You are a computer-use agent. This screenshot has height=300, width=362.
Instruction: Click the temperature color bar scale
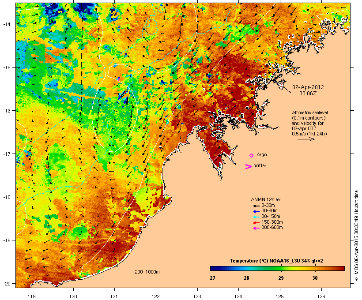tap(277, 268)
